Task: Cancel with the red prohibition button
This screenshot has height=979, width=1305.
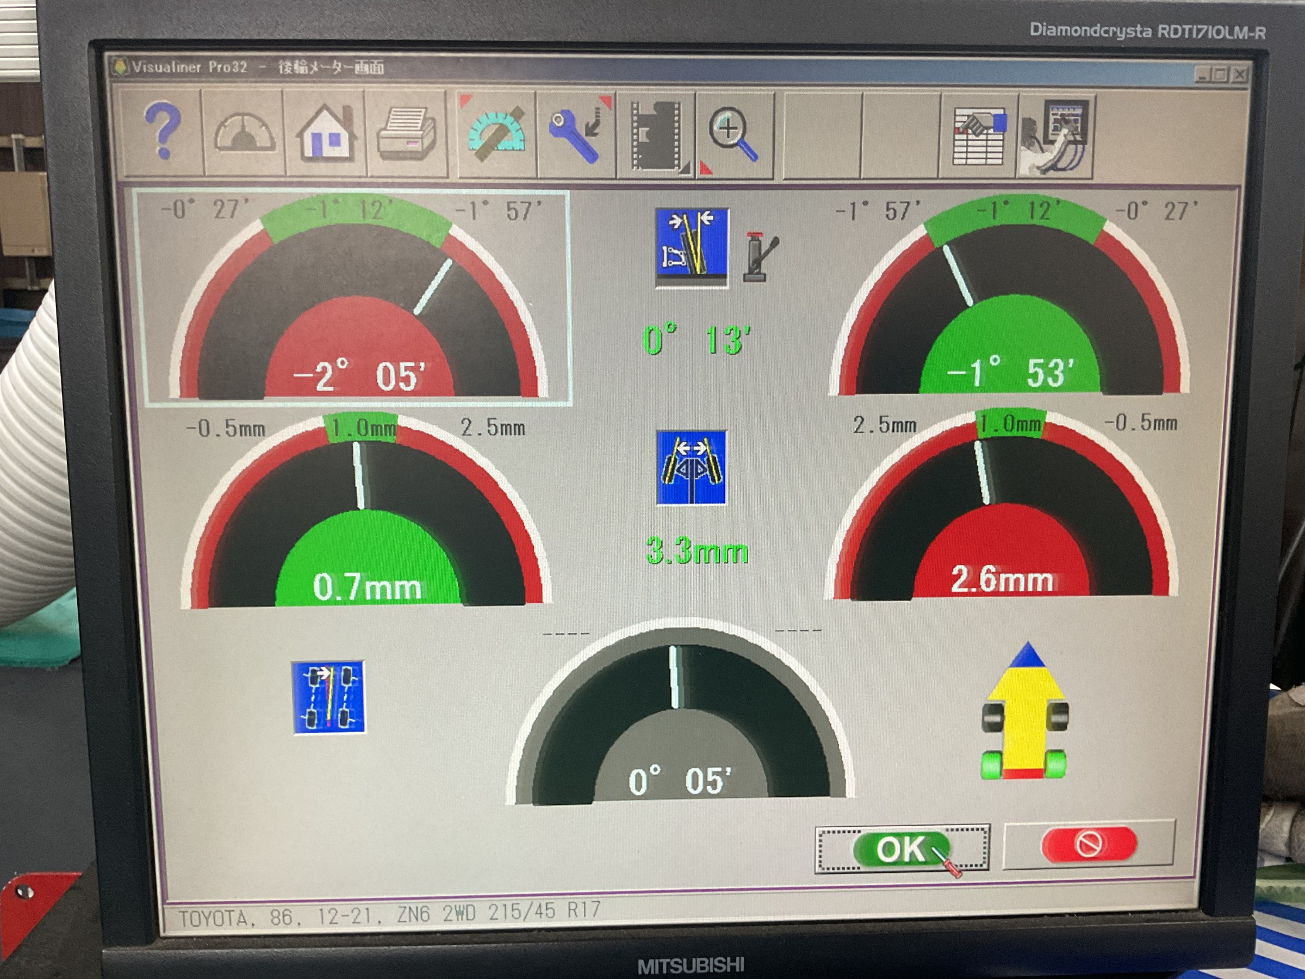Action: point(1089,844)
